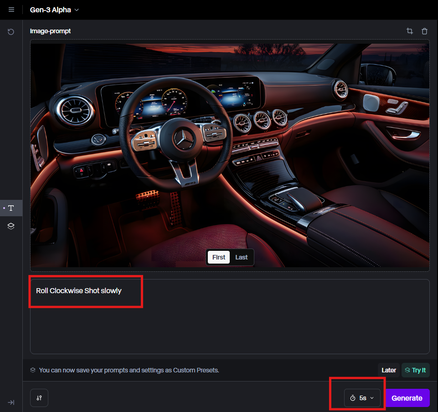Click Try It for Custom Presets

(415, 370)
